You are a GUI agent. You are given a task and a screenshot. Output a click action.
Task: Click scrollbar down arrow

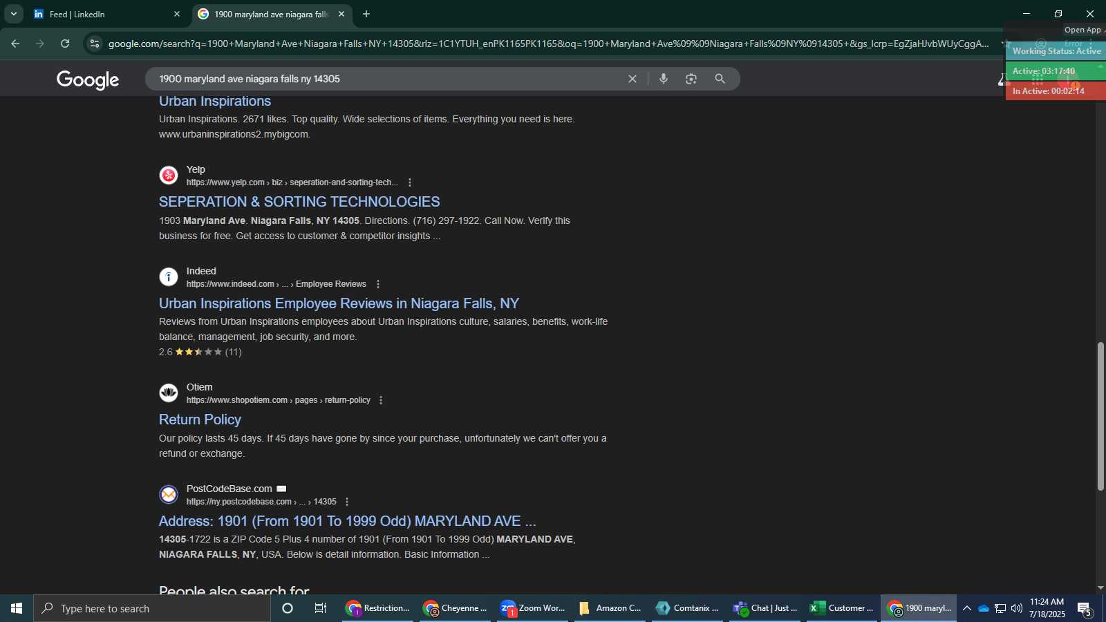[x=1100, y=588]
